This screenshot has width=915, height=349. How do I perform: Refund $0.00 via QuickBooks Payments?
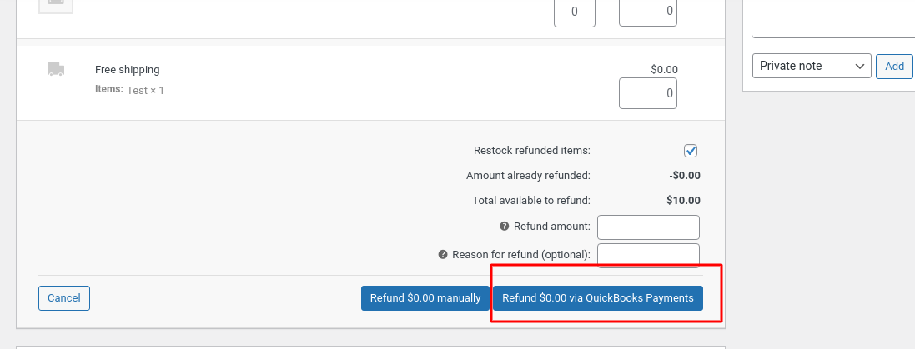point(598,298)
